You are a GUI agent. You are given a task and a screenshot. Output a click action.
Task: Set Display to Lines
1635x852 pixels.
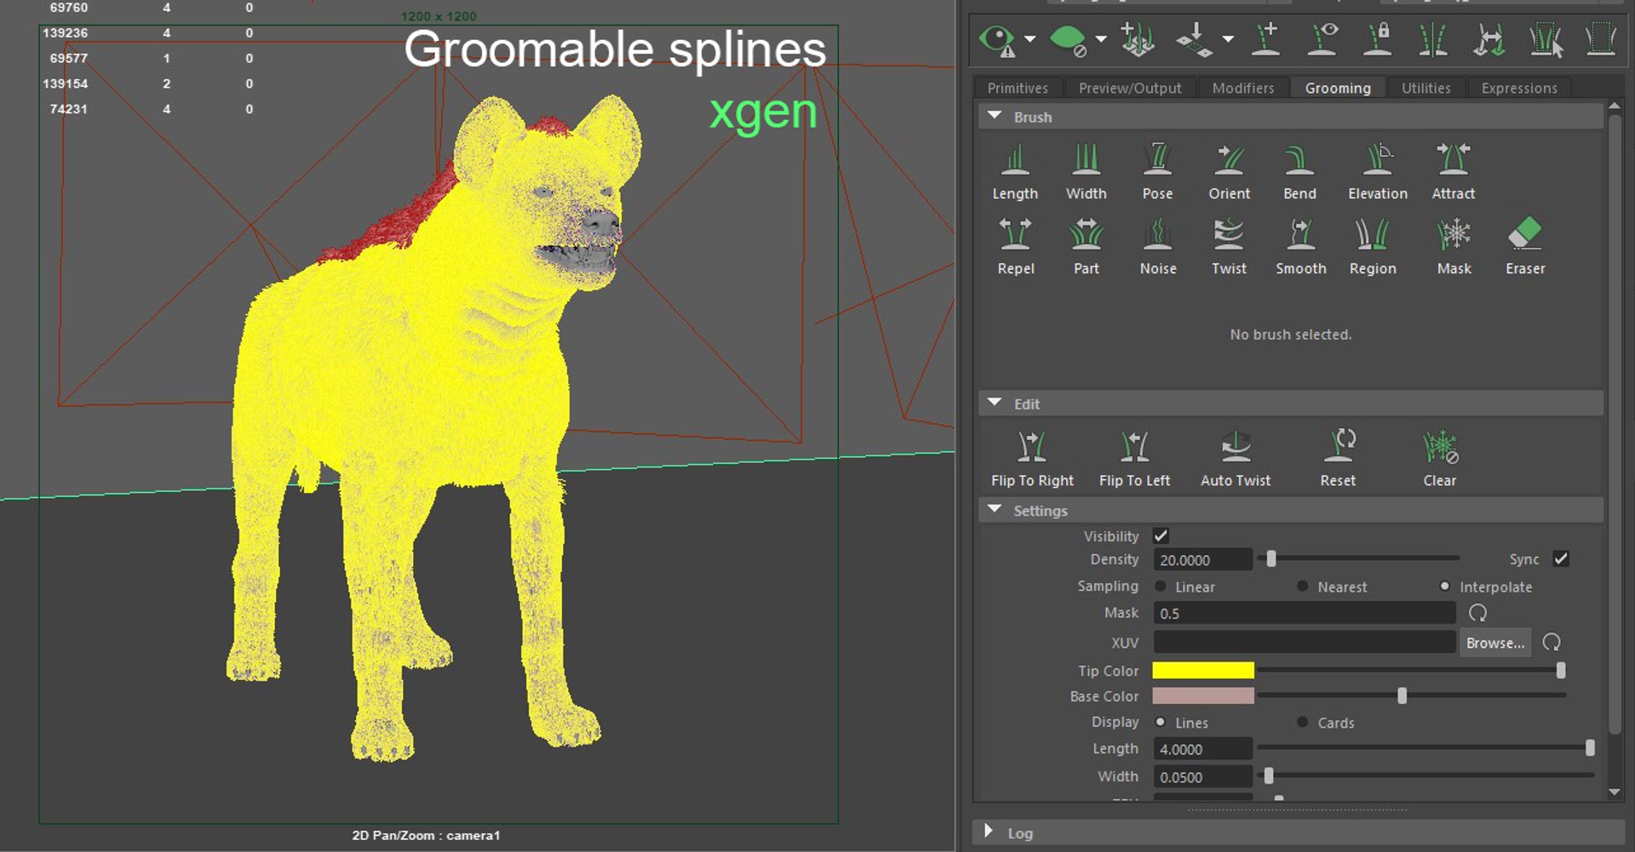pyautogui.click(x=1160, y=722)
